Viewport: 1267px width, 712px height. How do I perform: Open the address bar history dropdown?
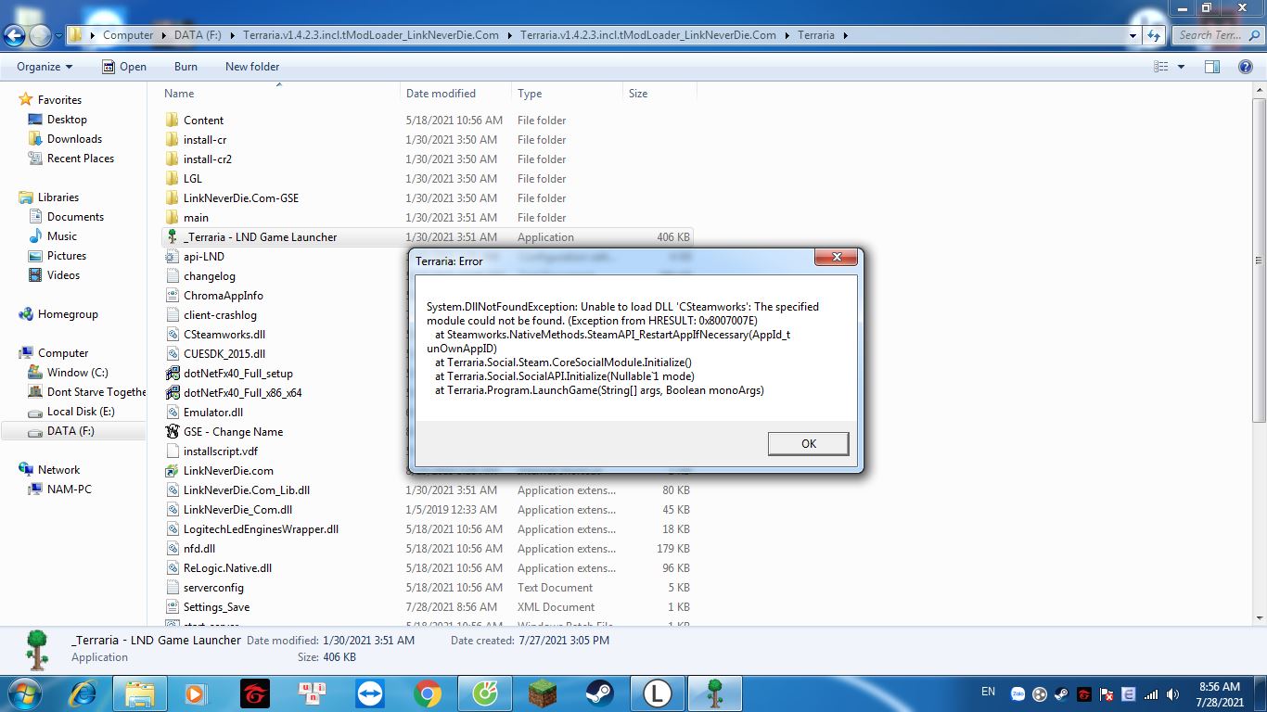1133,35
